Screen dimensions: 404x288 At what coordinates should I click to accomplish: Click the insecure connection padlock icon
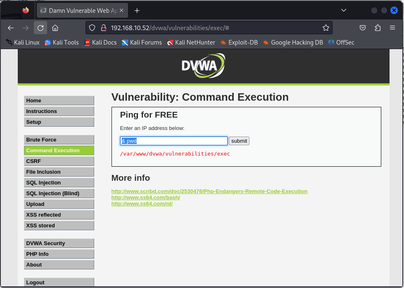click(104, 28)
